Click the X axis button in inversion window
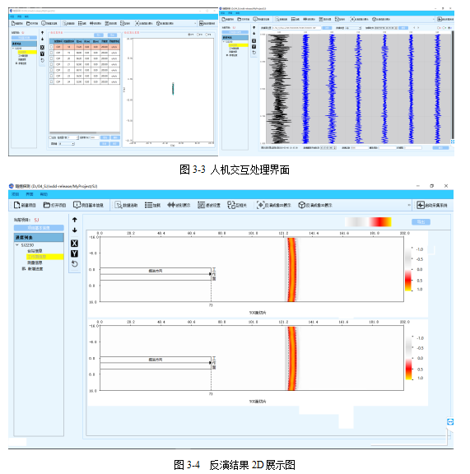The image size is (470, 474). [74, 244]
